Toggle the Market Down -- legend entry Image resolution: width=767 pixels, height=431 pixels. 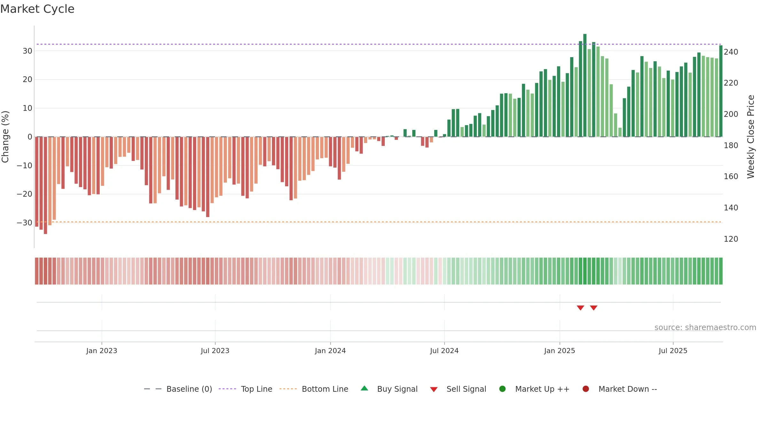[x=619, y=389]
